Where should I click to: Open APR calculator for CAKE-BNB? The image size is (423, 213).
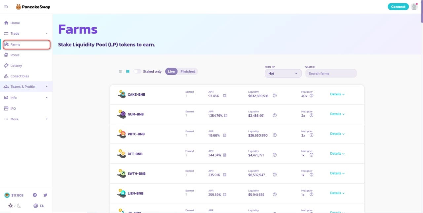225,96
